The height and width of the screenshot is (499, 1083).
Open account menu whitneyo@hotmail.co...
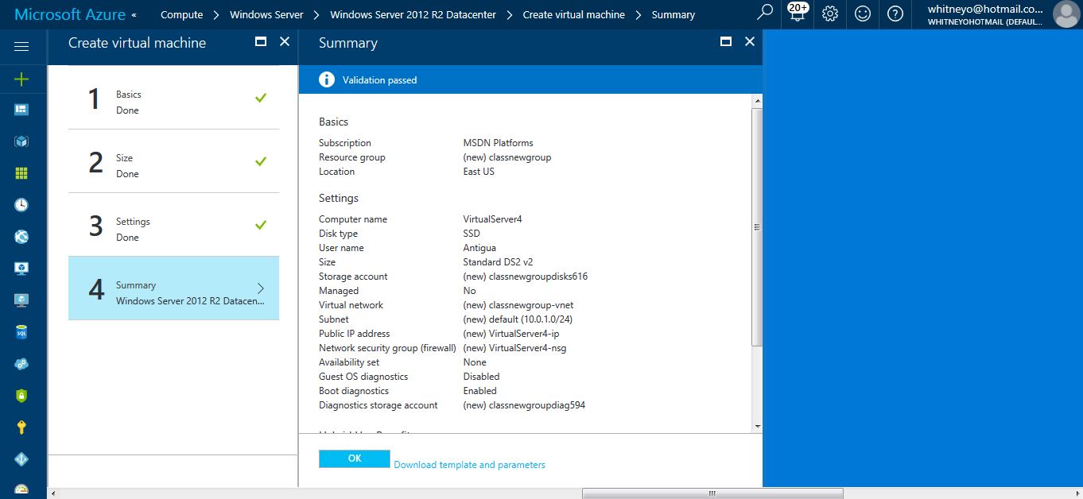pyautogui.click(x=985, y=14)
